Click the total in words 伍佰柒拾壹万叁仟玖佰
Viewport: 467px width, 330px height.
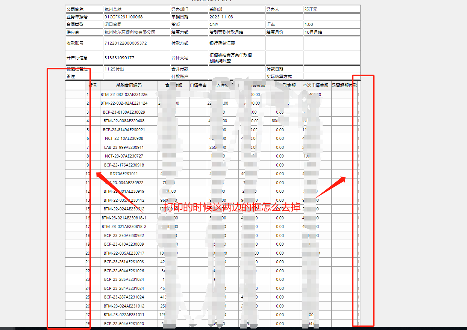[231, 55]
